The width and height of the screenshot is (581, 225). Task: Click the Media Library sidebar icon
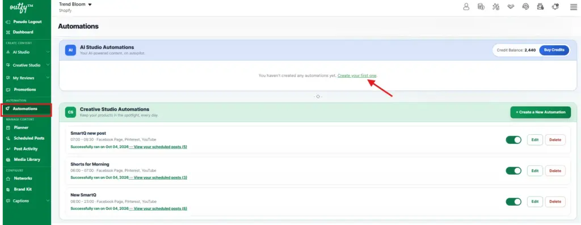pyautogui.click(x=8, y=159)
